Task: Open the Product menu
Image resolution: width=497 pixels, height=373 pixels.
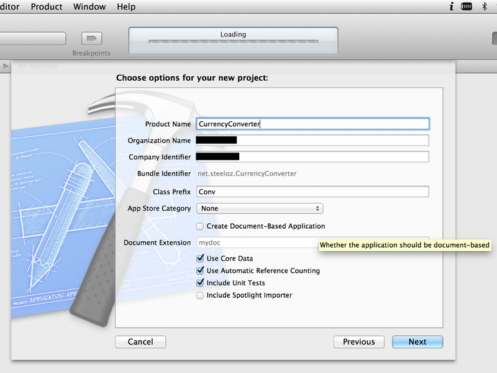Action: pos(47,7)
